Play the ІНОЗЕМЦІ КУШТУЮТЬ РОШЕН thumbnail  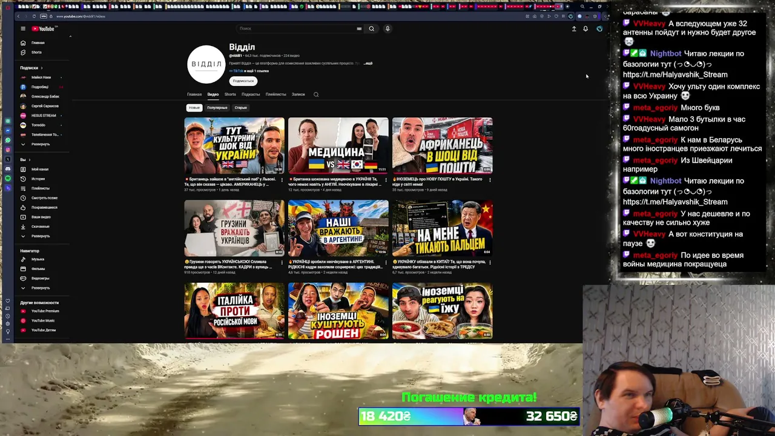[x=338, y=311]
